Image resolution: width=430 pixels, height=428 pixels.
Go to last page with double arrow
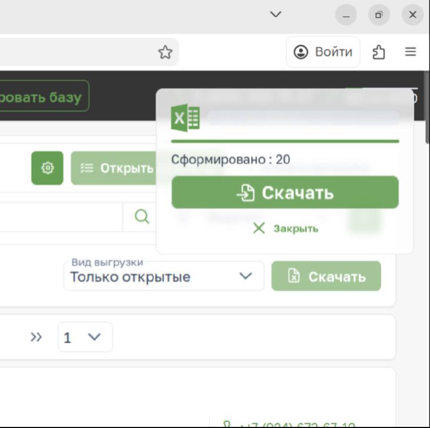pos(36,337)
